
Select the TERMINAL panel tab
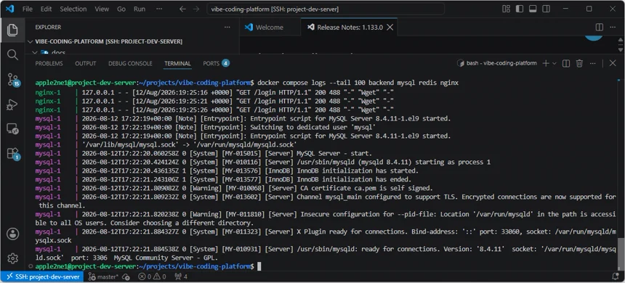click(177, 63)
